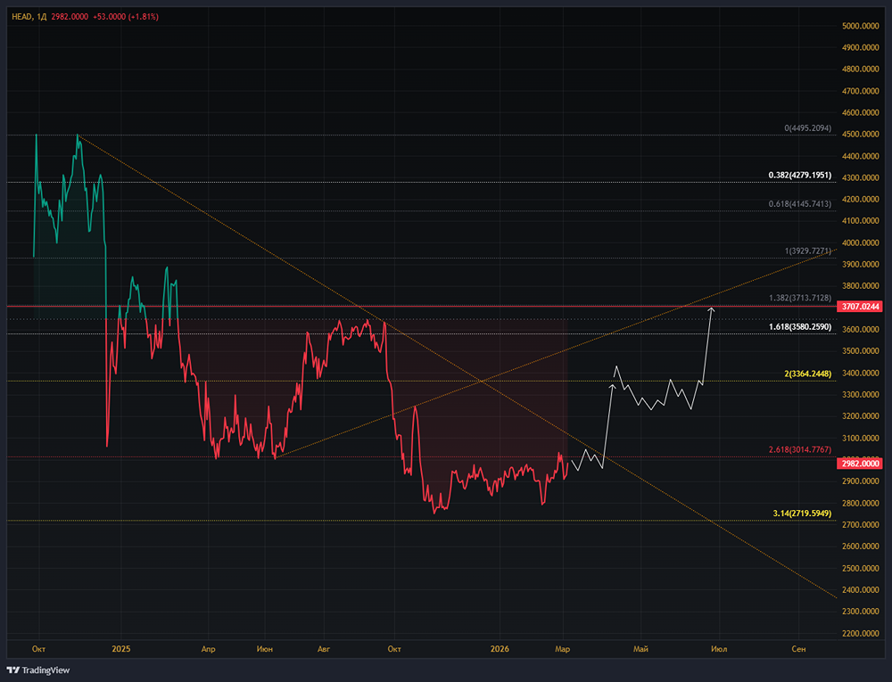892x682 pixels.
Task: Click the red 2982.0000 last-price axis tag
Action: (861, 464)
